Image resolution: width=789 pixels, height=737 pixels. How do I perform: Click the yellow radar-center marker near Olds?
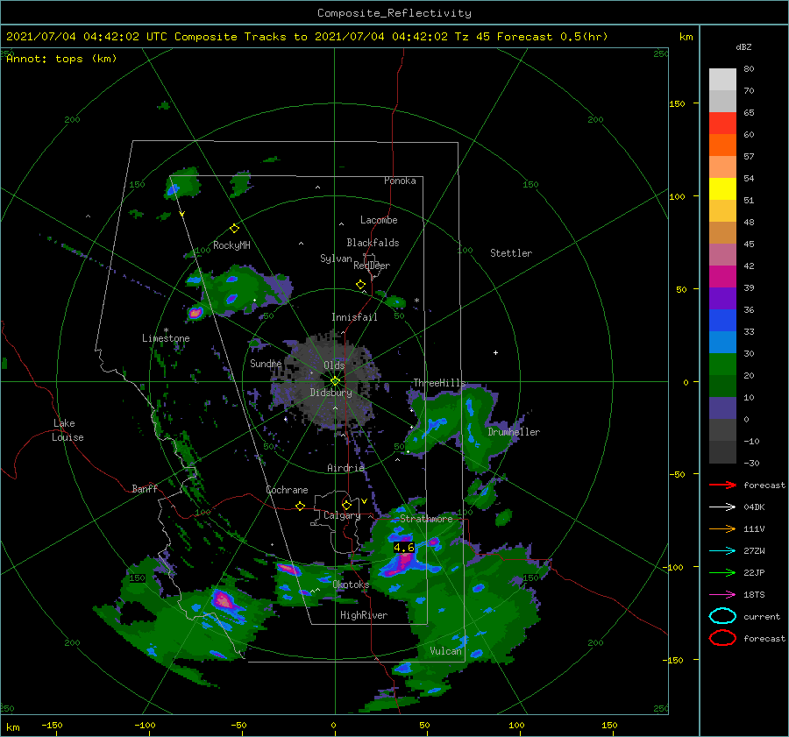tap(335, 381)
